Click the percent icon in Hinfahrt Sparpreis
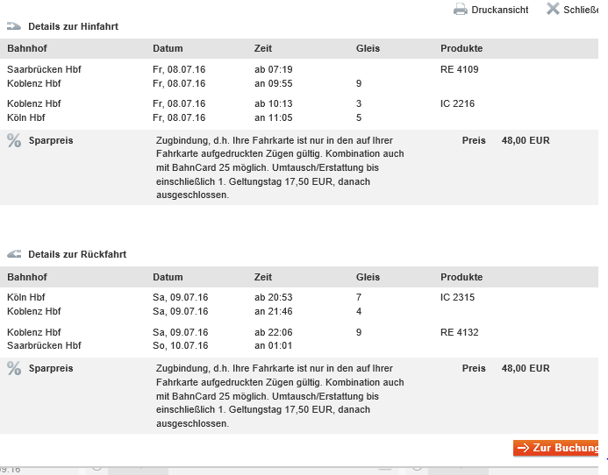Screen dimensions: 608x475 point(14,140)
